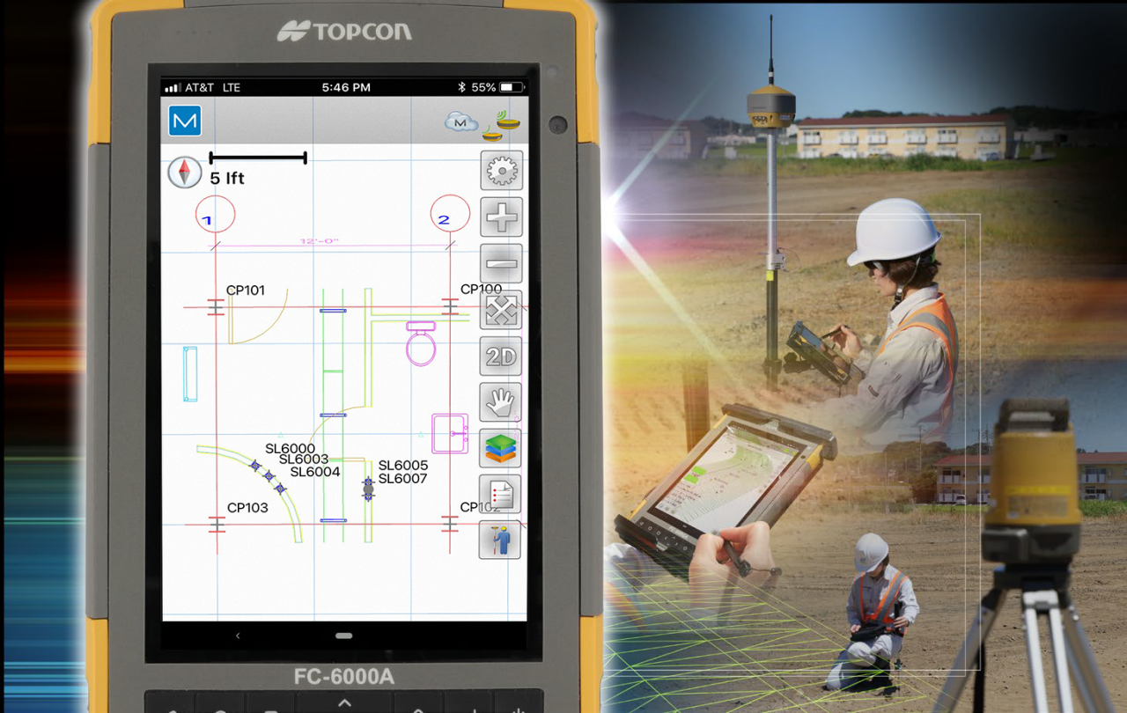1127x713 pixels.
Task: Select control point CP101
Action: (216, 306)
